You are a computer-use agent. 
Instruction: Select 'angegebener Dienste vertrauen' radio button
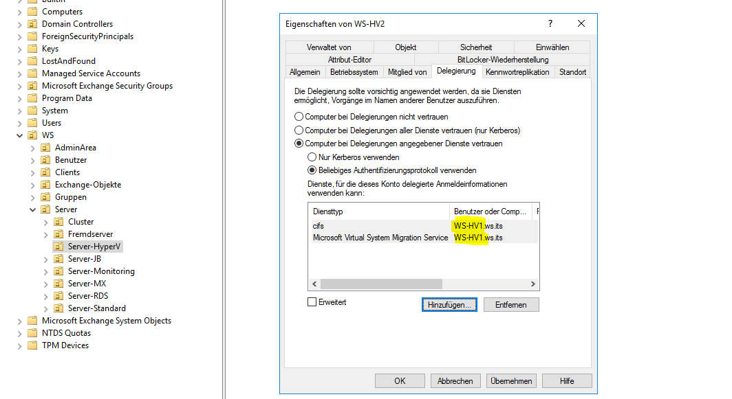[x=299, y=144]
